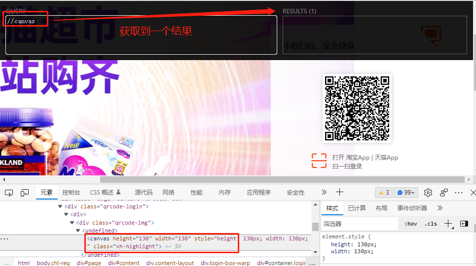Click the div#page breadcrumb
This screenshot has width=476, height=266.
point(89,263)
